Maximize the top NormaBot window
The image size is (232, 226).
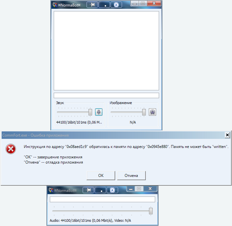coord(143,4)
